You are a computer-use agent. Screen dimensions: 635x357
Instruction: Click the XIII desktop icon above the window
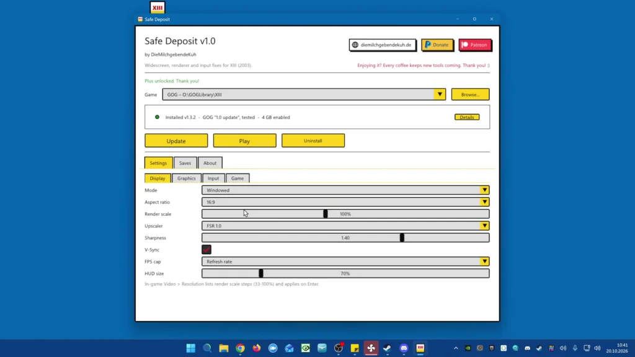158,7
